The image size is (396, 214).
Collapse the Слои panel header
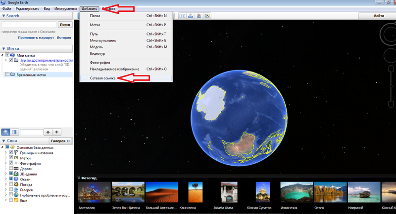click(x=4, y=141)
